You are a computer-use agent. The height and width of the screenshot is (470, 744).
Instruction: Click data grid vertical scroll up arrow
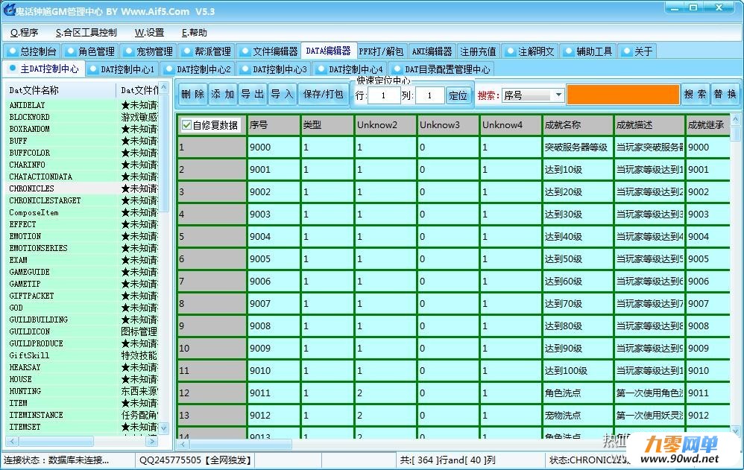pos(735,119)
